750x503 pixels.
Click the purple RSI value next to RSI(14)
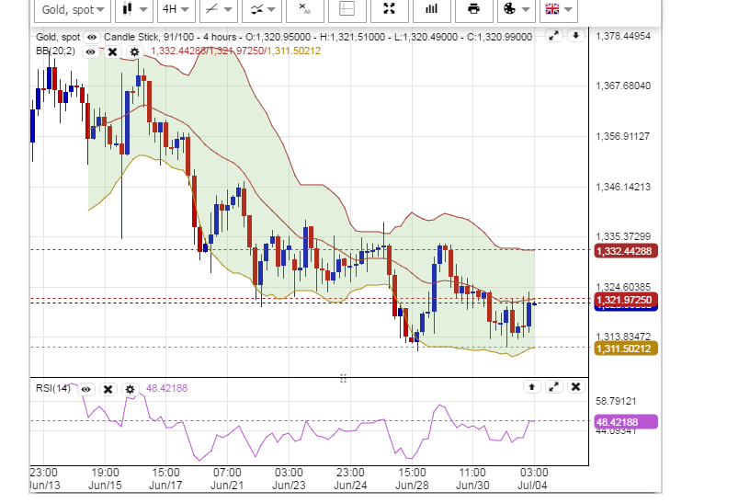coord(167,388)
